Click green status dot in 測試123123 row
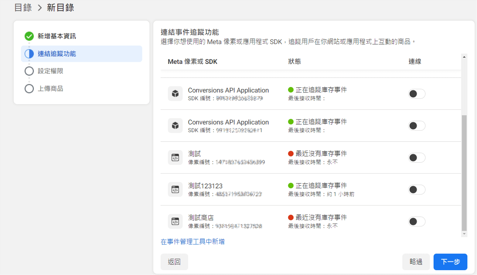This screenshot has width=477, height=275. 291,186
